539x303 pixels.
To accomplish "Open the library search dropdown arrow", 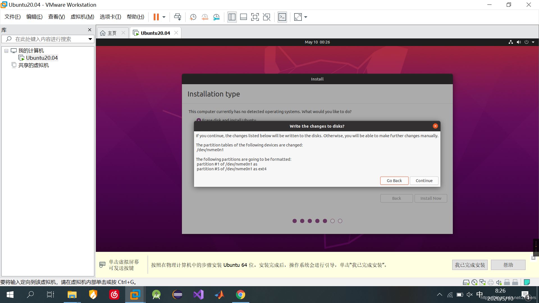I will click(90, 39).
